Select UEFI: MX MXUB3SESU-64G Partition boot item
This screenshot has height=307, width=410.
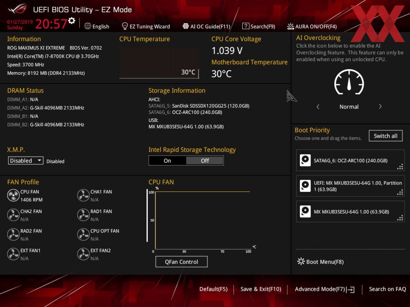coord(350,186)
